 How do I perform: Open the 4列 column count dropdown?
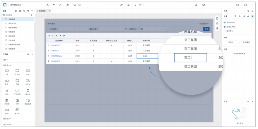pos(141,5)
